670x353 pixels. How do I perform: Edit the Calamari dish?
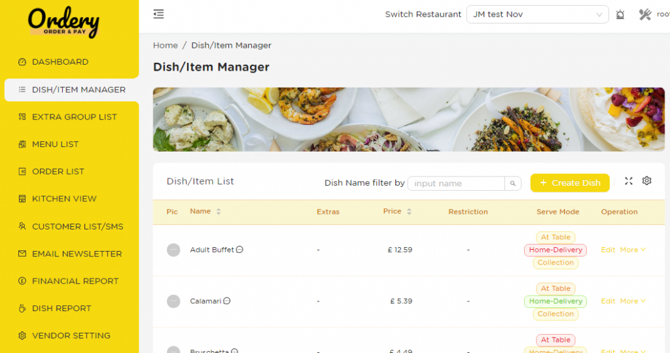pyautogui.click(x=608, y=301)
